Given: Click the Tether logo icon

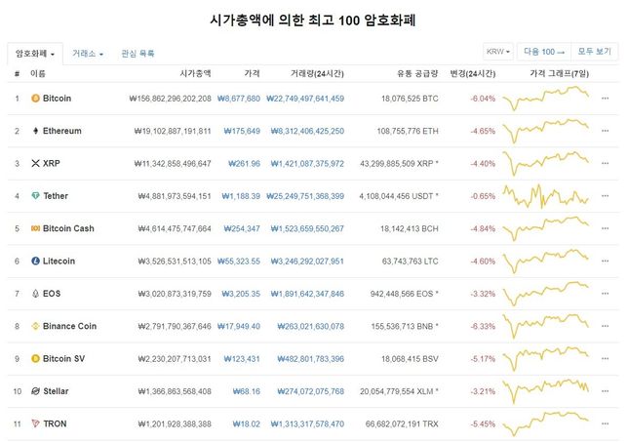Looking at the screenshot, I should click(36, 196).
